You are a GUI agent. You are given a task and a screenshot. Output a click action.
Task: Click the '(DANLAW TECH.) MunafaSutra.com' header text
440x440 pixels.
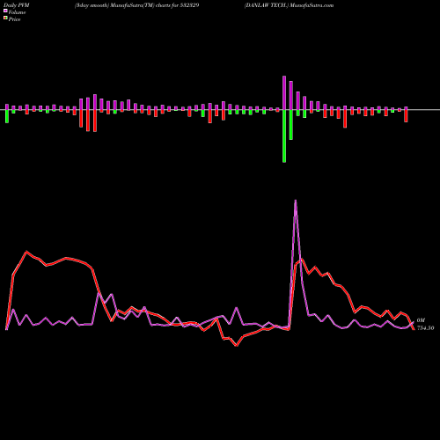[289, 5]
